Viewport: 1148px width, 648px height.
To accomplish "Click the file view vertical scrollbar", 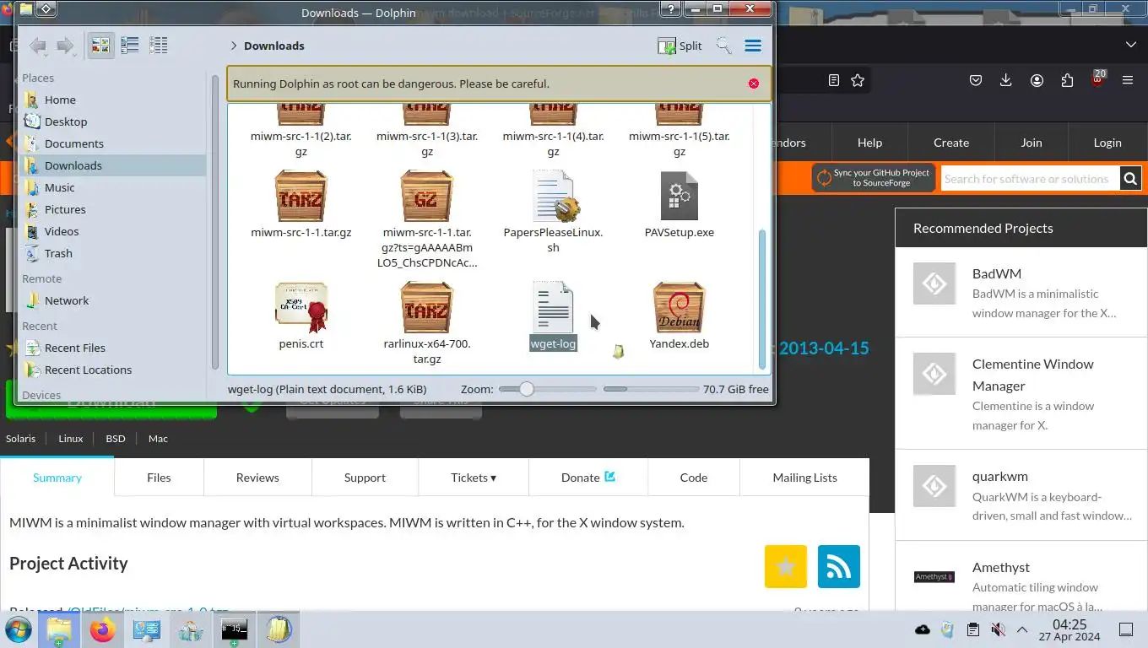I will tap(762, 298).
